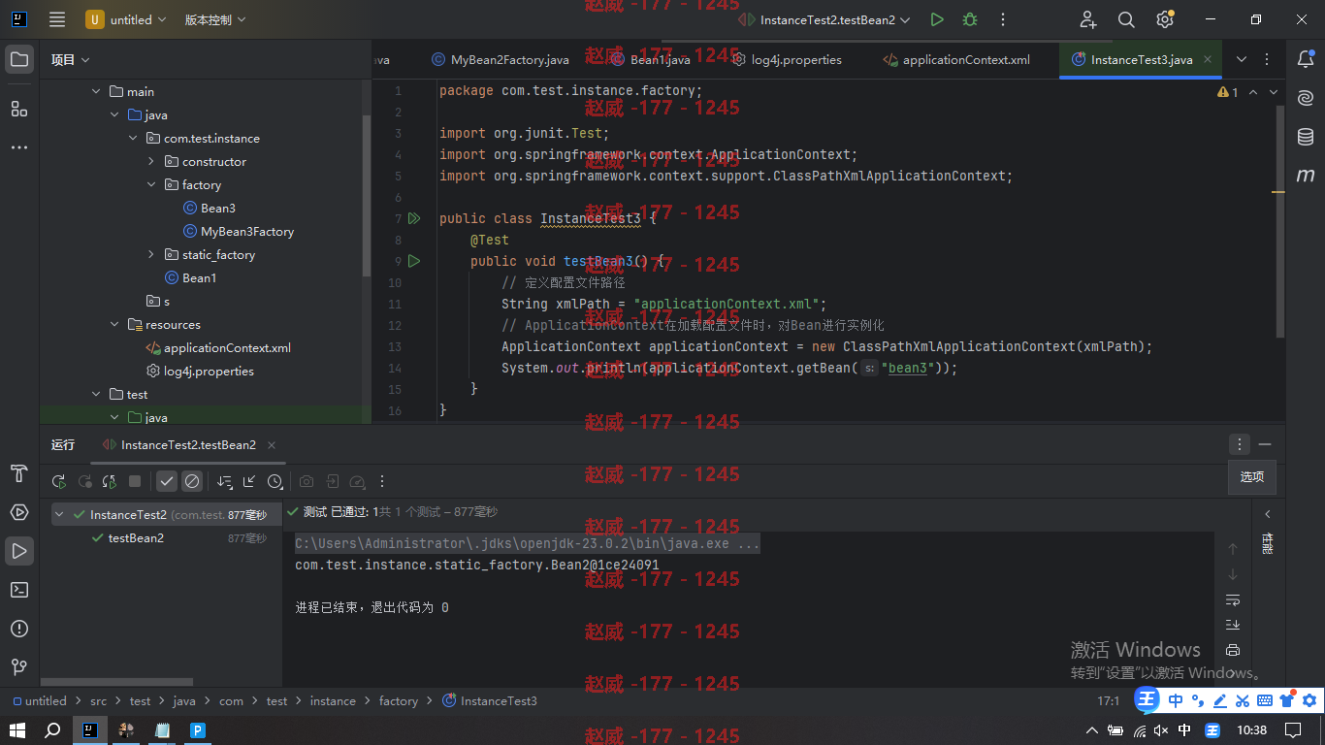Switch to MyBean2Factory.java tab
Image resolution: width=1325 pixels, height=745 pixels.
[x=501, y=59]
